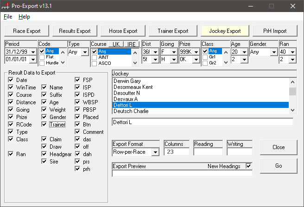Open the Type dropdown

coord(84,52)
